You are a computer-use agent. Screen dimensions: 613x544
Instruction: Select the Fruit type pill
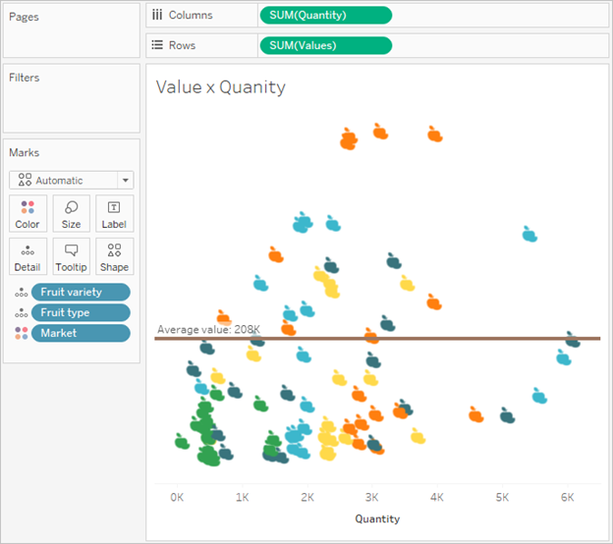click(81, 312)
